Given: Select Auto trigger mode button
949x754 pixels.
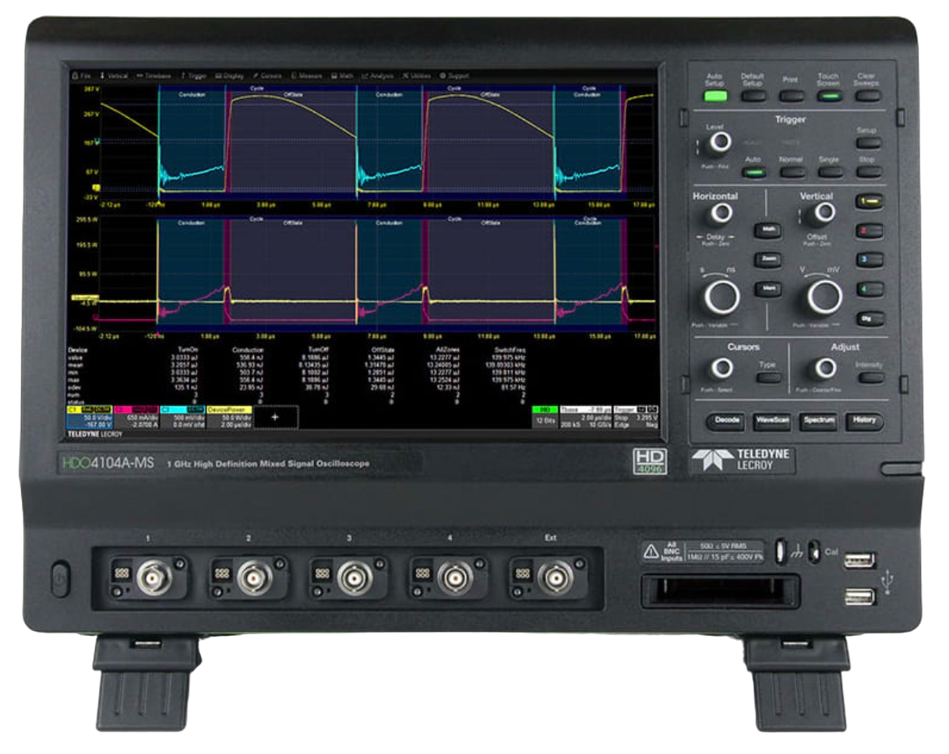Looking at the screenshot, I should coord(753,171).
